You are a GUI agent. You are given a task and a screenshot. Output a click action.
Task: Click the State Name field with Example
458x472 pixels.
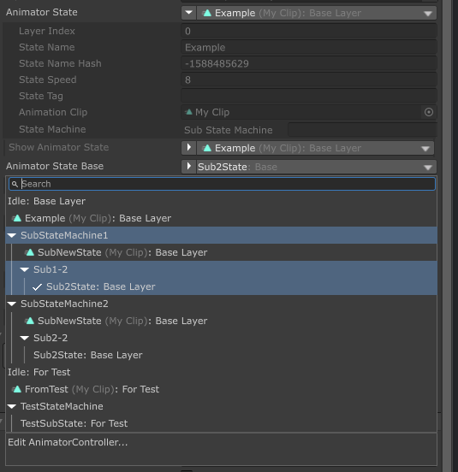pos(309,47)
